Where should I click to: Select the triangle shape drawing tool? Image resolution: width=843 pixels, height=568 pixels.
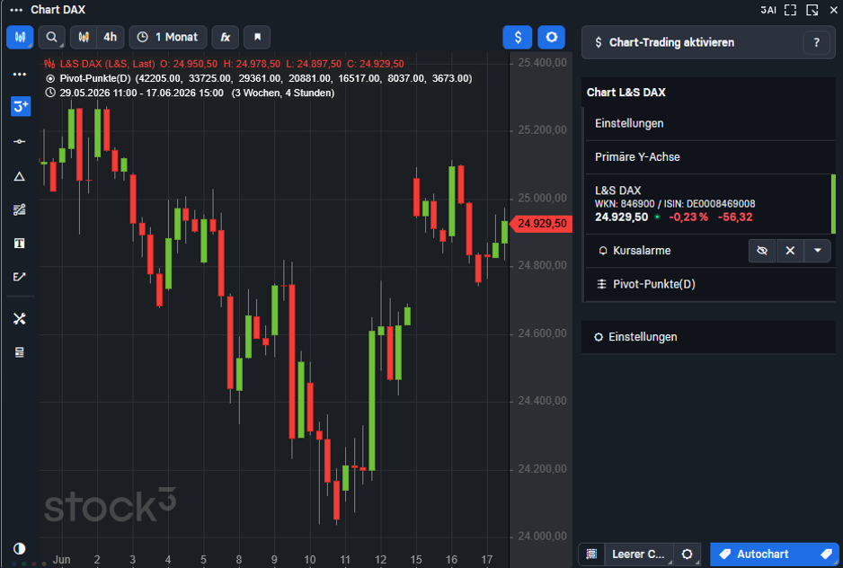20,176
